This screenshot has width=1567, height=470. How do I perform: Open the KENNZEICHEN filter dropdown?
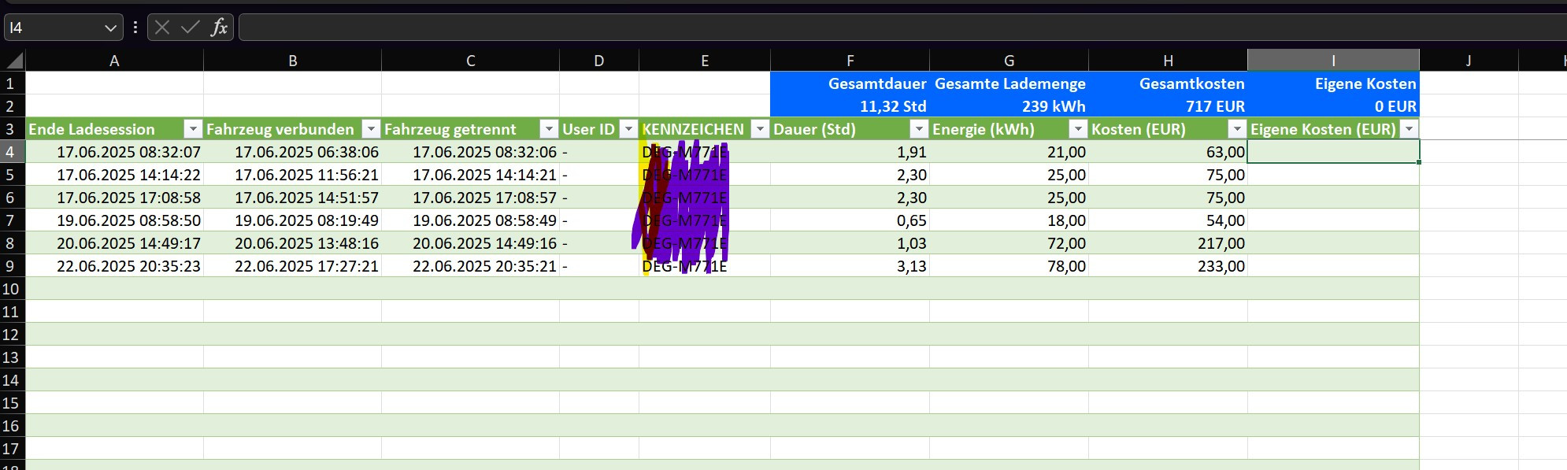click(x=760, y=129)
